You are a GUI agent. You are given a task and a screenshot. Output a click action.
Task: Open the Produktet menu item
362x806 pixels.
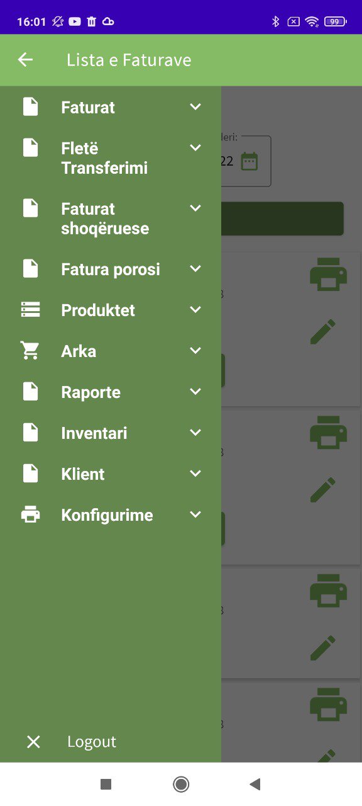[111, 310]
